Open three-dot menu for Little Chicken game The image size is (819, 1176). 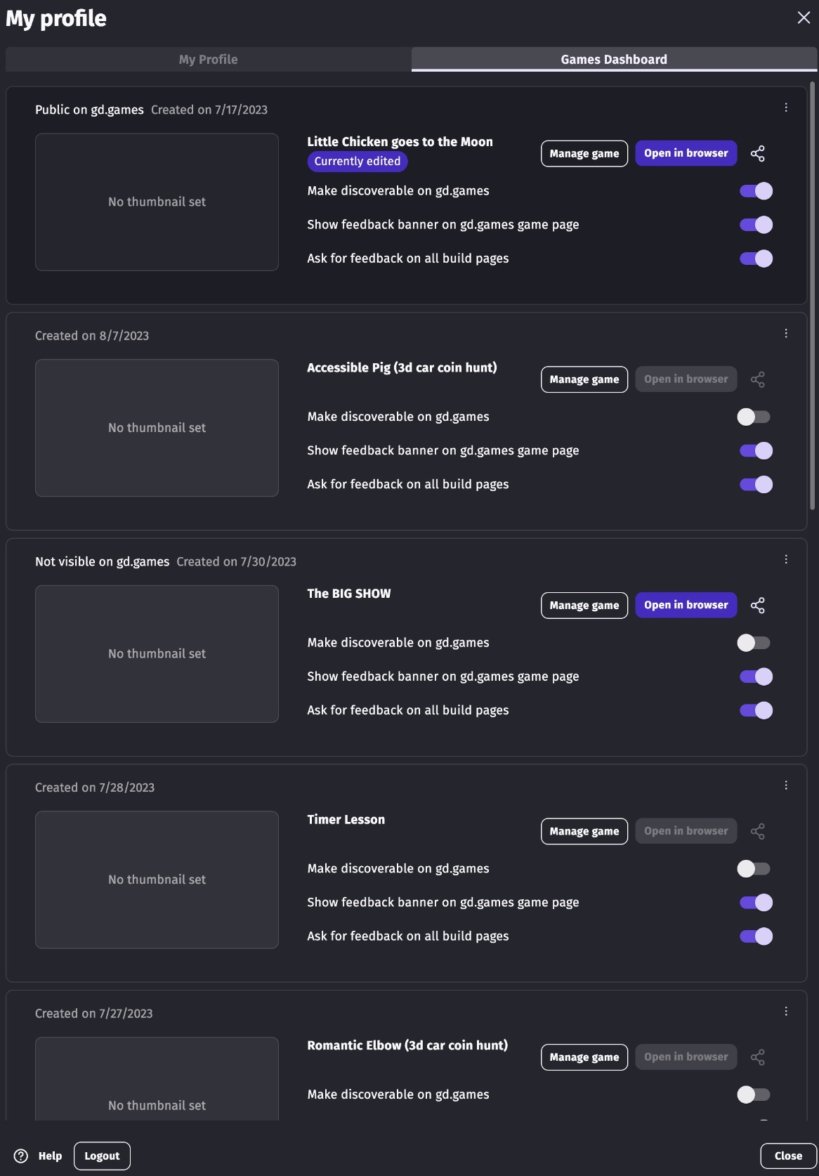point(786,107)
